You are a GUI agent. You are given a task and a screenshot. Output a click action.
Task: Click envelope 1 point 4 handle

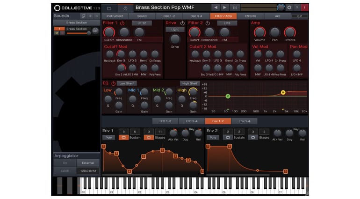point(130,171)
